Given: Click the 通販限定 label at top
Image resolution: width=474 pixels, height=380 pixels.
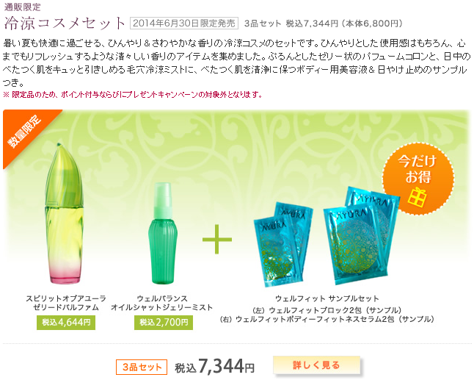Looking at the screenshot, I should (x=22, y=7).
